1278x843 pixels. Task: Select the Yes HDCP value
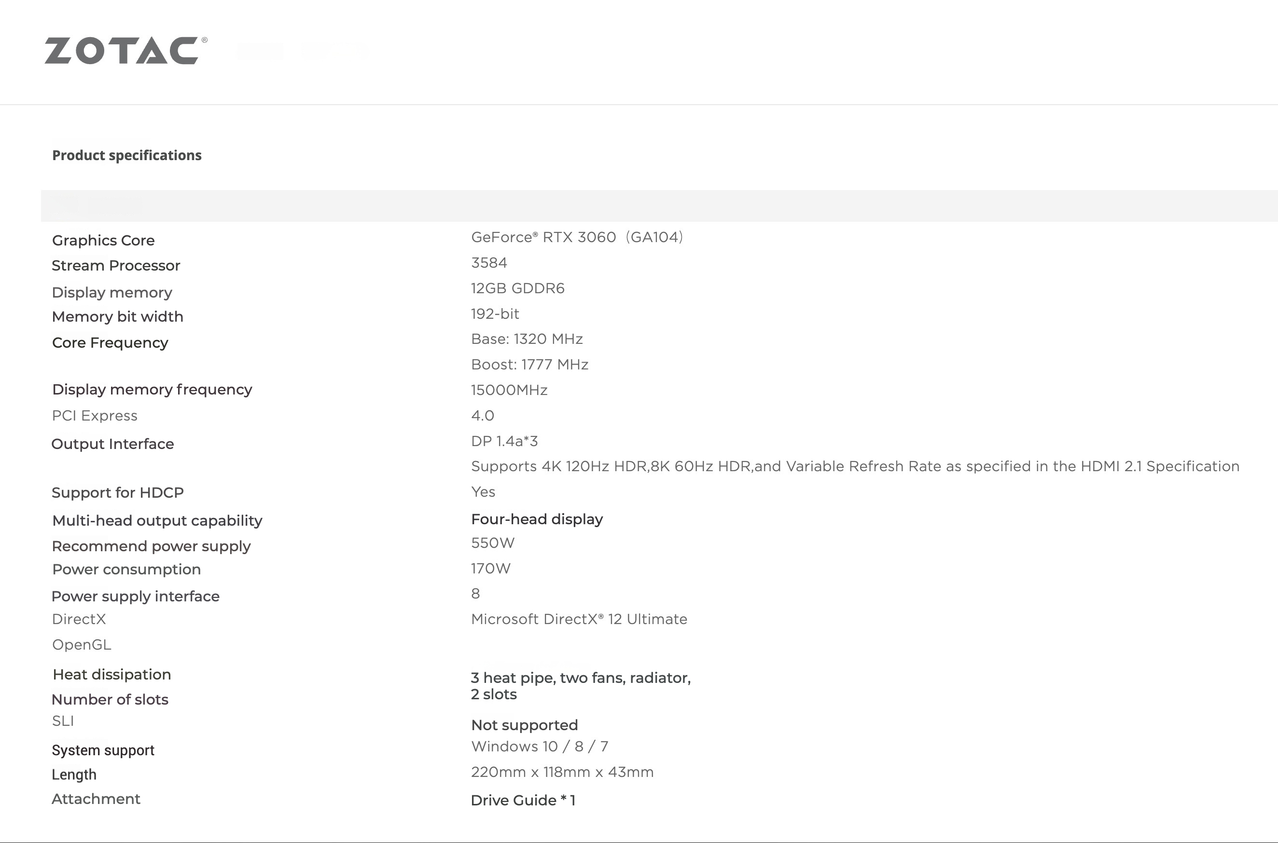pyautogui.click(x=483, y=492)
